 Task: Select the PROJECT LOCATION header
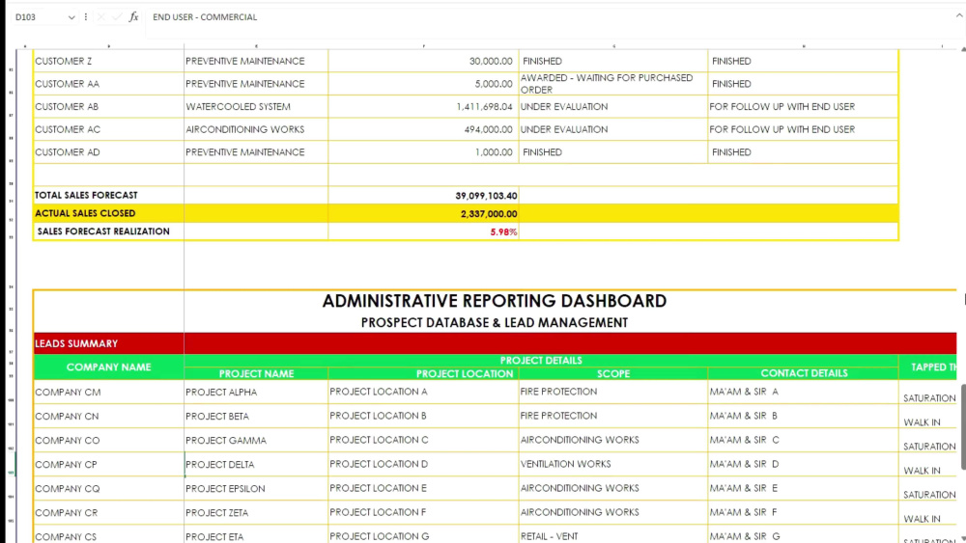[423, 373]
